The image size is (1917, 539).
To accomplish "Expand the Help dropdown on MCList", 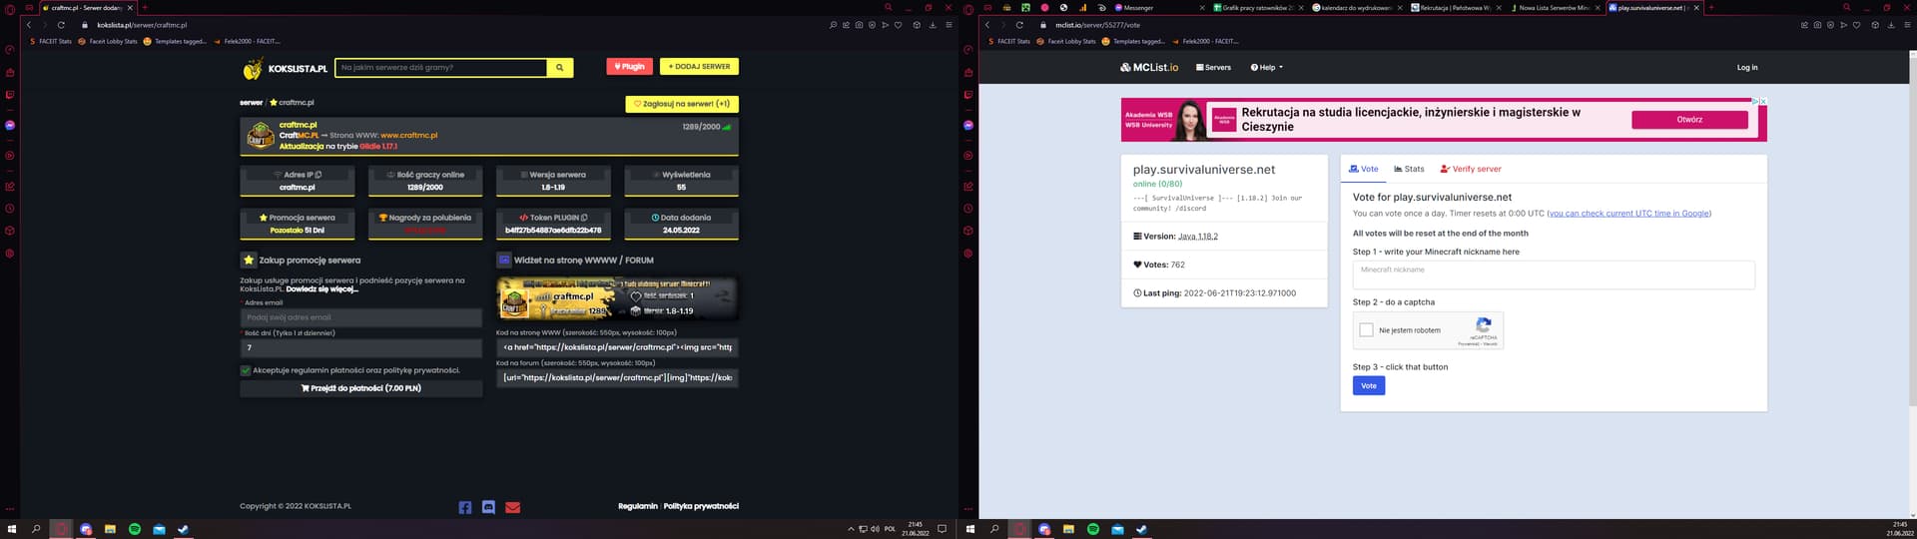I will [x=1266, y=68].
